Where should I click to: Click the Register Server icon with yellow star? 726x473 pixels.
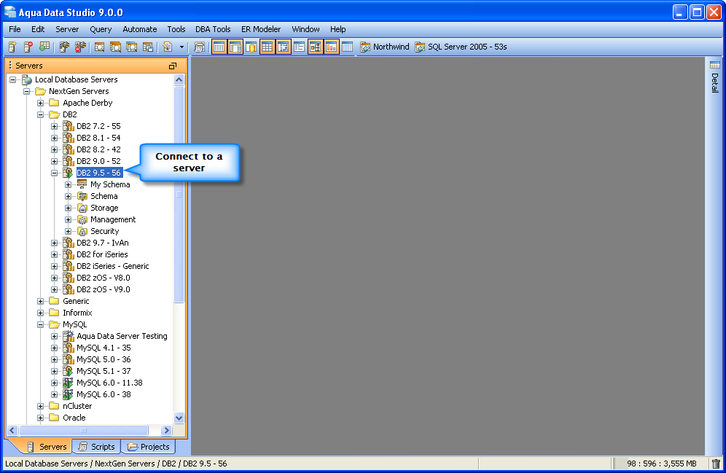tap(12, 47)
